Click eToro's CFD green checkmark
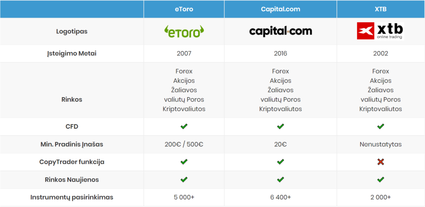425x207 pixels. coord(184,126)
